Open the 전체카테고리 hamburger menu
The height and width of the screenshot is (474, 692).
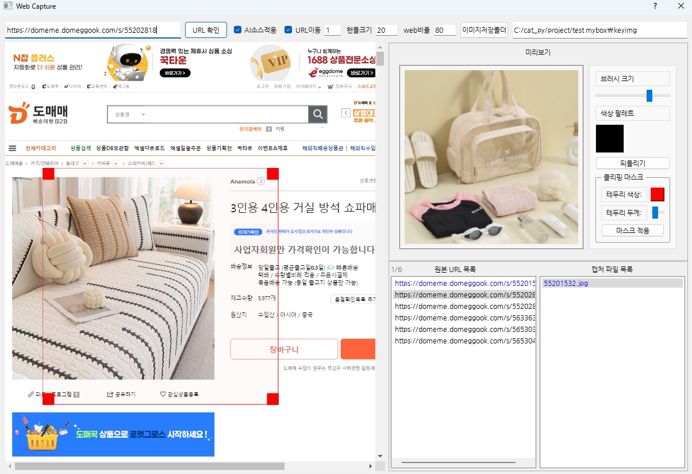[12, 147]
